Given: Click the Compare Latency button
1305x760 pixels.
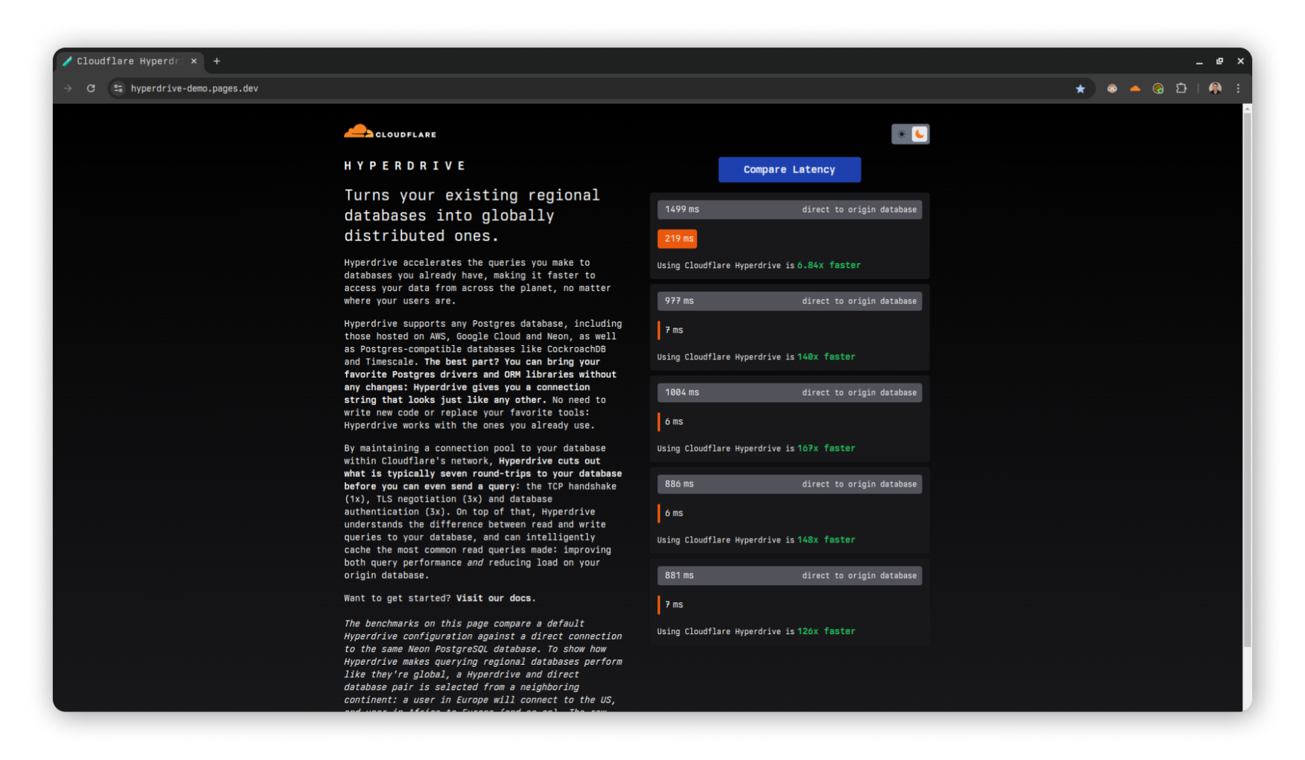Looking at the screenshot, I should pos(789,170).
